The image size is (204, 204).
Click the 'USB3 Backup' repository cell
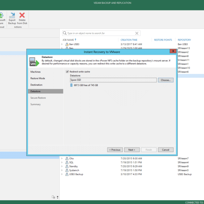point(184,174)
